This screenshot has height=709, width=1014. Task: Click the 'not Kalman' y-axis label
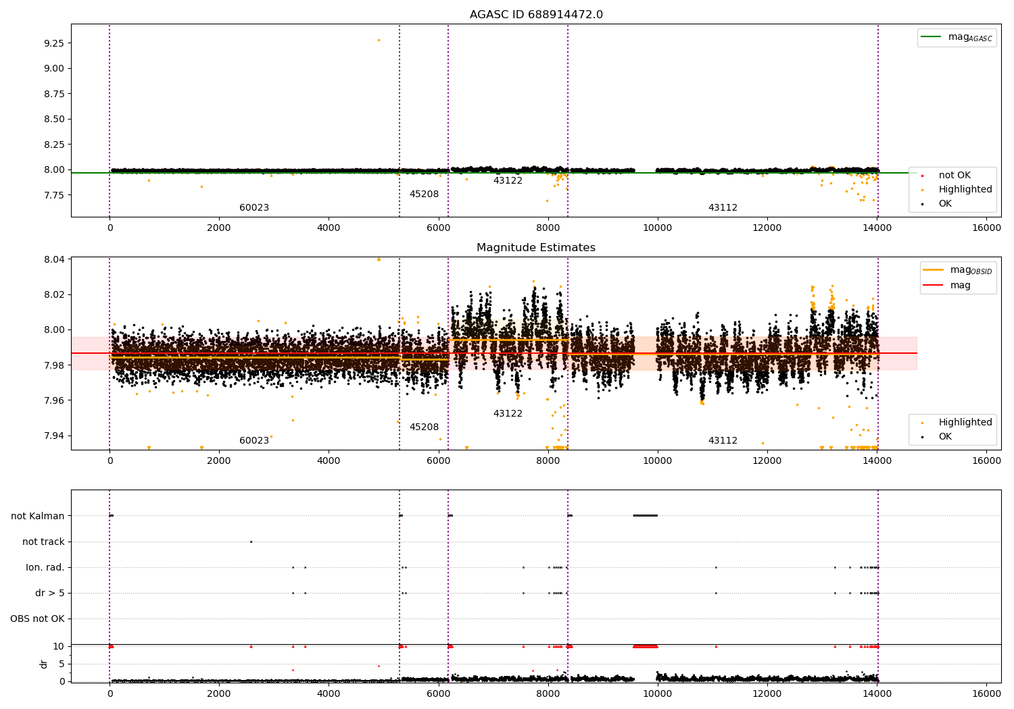[x=38, y=516]
